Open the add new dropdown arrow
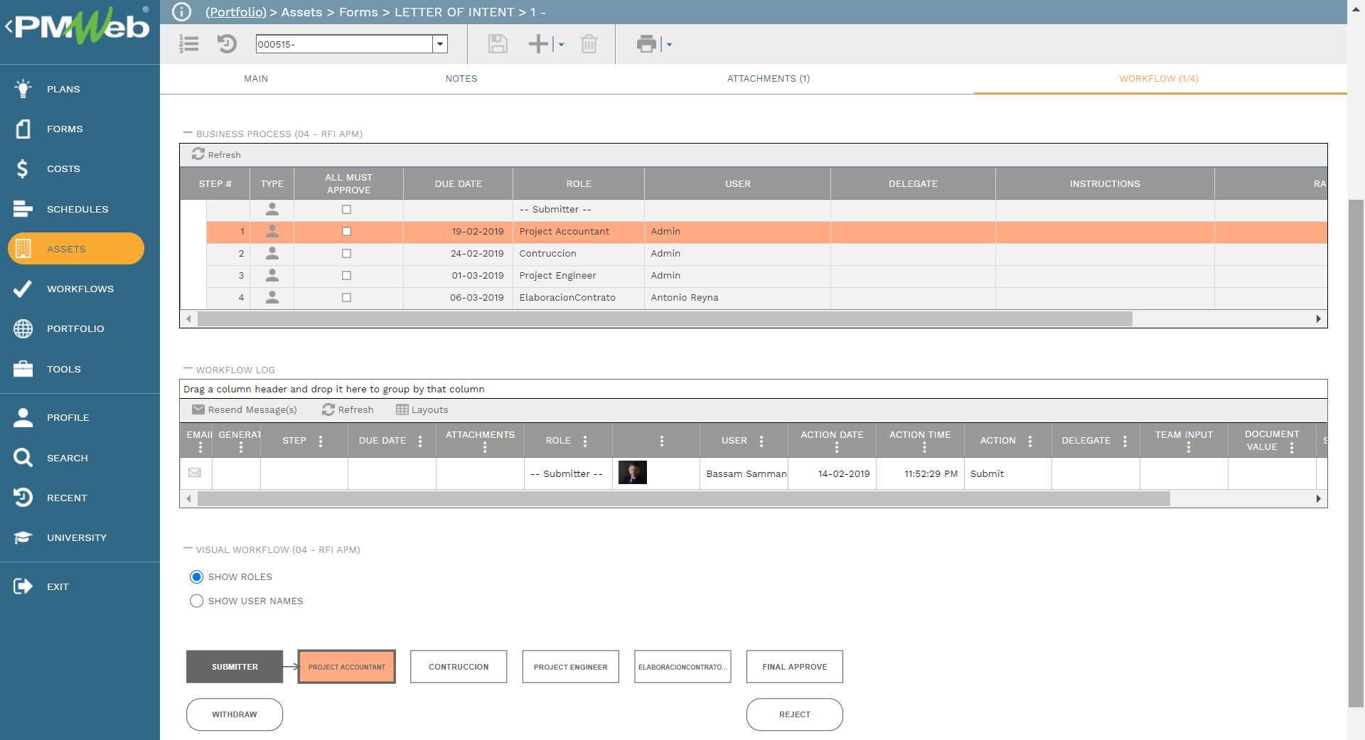 coord(561,44)
